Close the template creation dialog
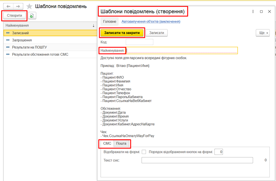This screenshot has width=276, height=181. click(x=269, y=12)
